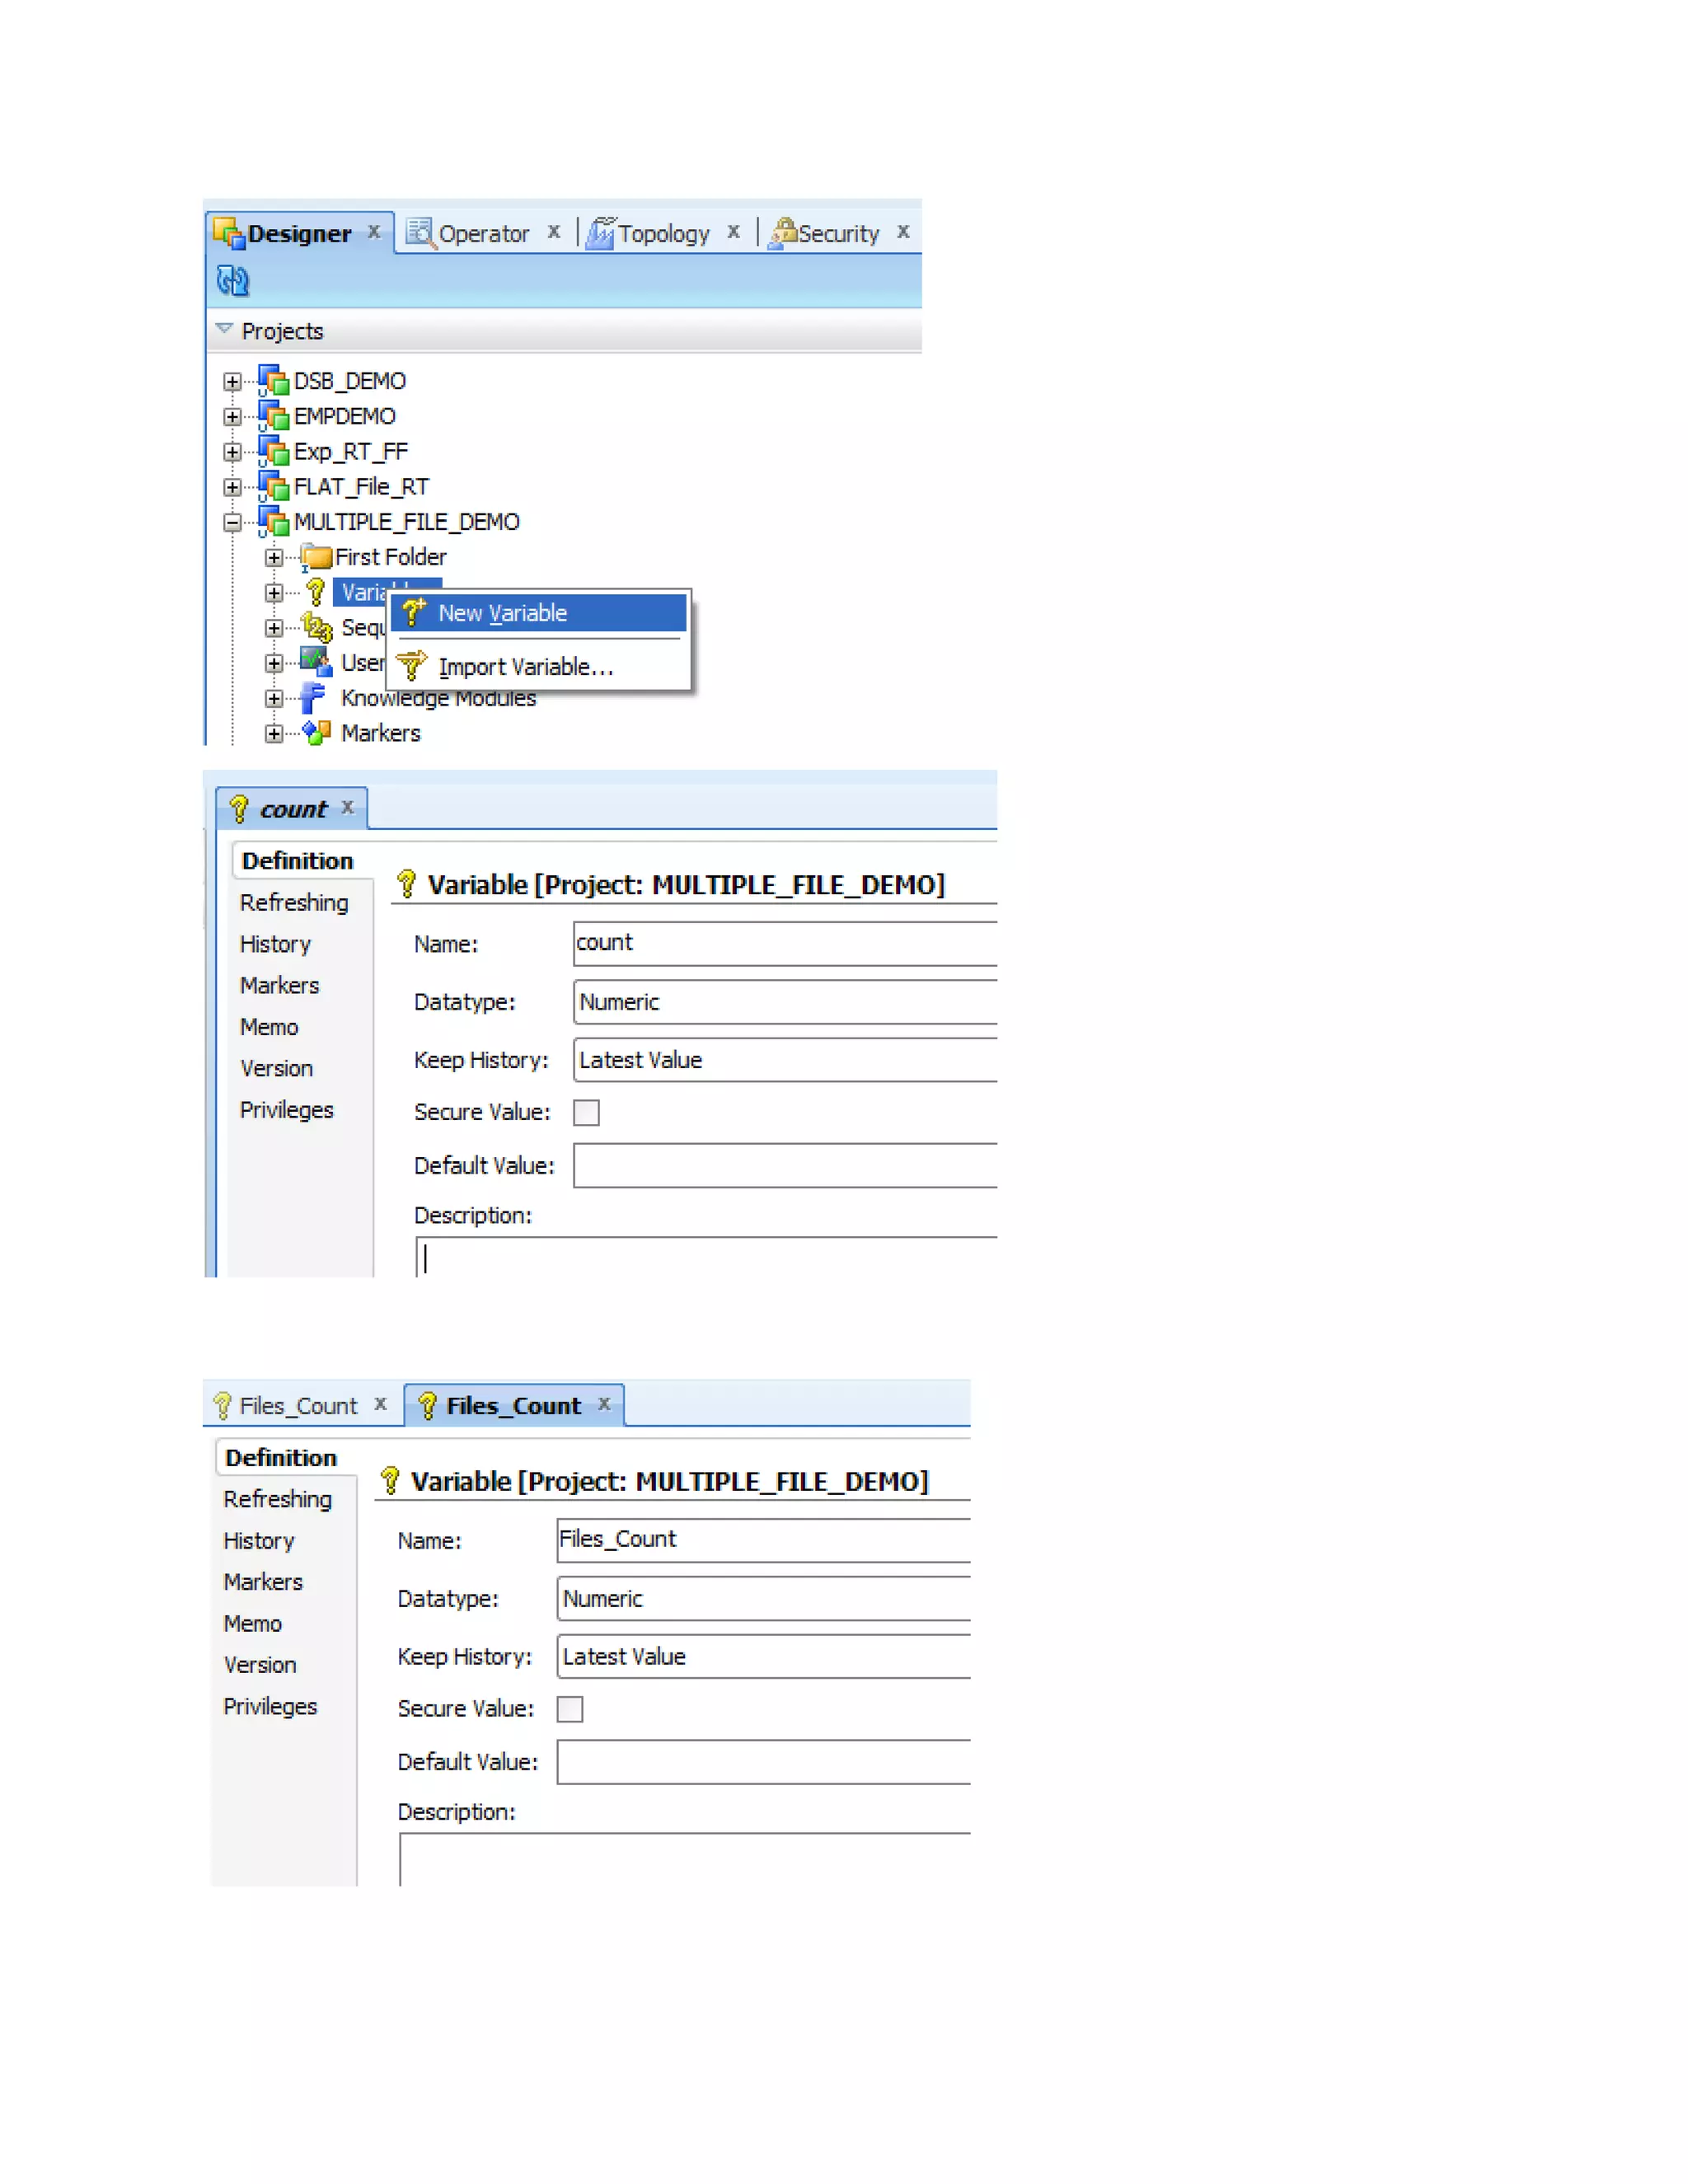Close the count editor tab
Viewport: 1688px width, 2184px height.
click(x=348, y=807)
